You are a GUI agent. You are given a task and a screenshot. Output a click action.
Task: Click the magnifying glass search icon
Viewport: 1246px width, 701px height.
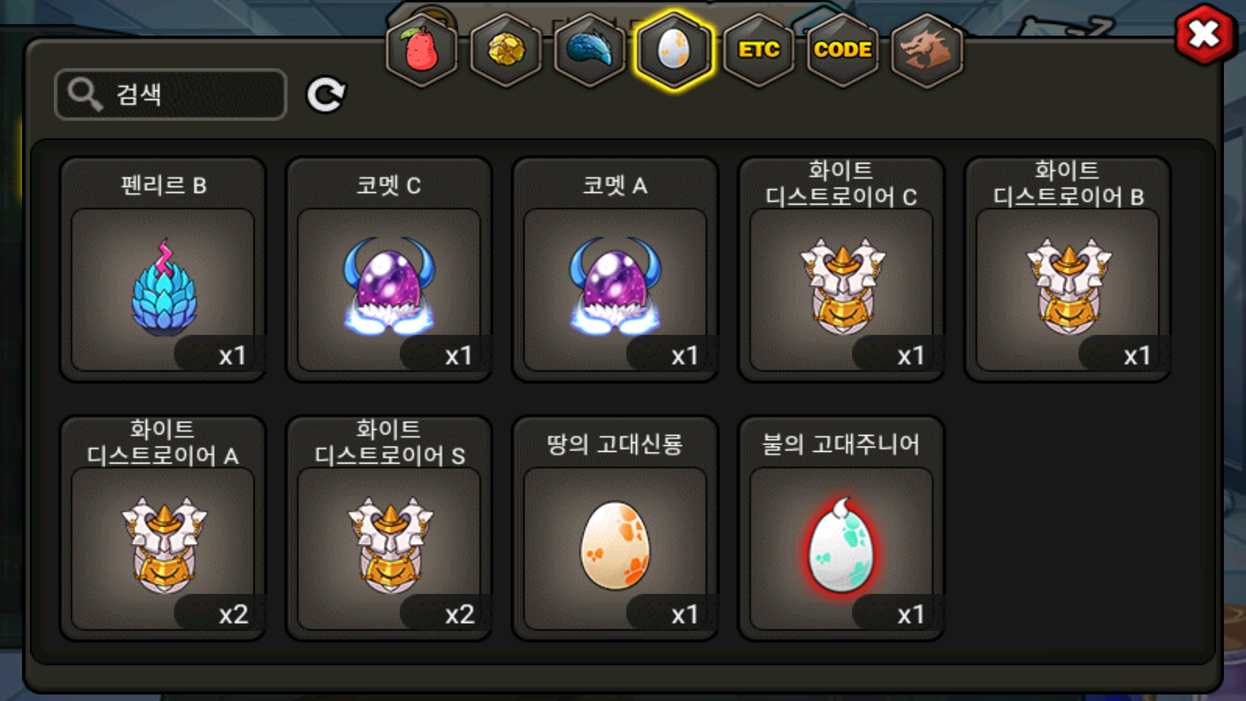pyautogui.click(x=85, y=95)
